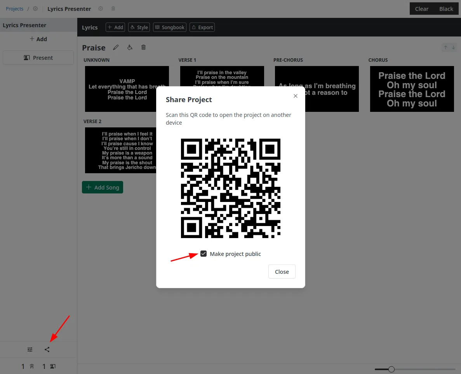Click the Present button
The width and height of the screenshot is (461, 374).
point(38,57)
